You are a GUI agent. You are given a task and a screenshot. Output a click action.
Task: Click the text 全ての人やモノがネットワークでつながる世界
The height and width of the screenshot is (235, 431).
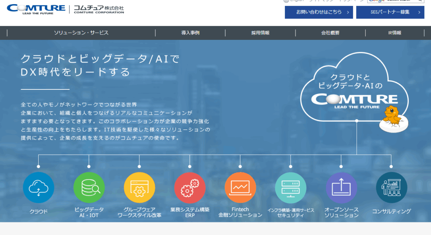point(79,104)
